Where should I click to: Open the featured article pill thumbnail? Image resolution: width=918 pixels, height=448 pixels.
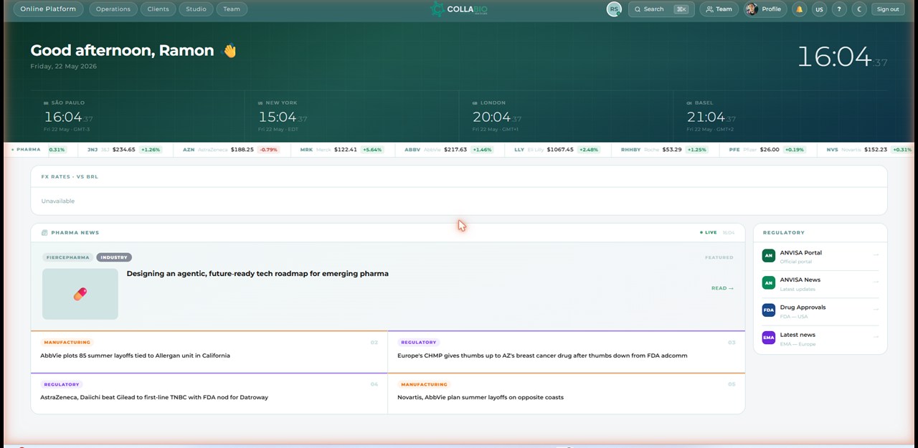point(80,294)
